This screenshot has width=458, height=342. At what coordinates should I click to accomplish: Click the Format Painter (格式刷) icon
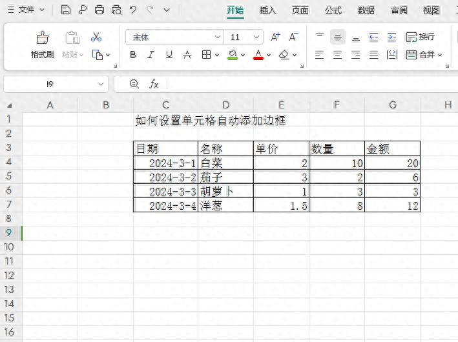click(x=43, y=37)
